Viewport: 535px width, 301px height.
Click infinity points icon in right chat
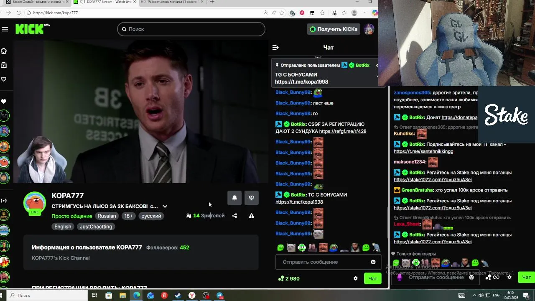click(x=496, y=277)
